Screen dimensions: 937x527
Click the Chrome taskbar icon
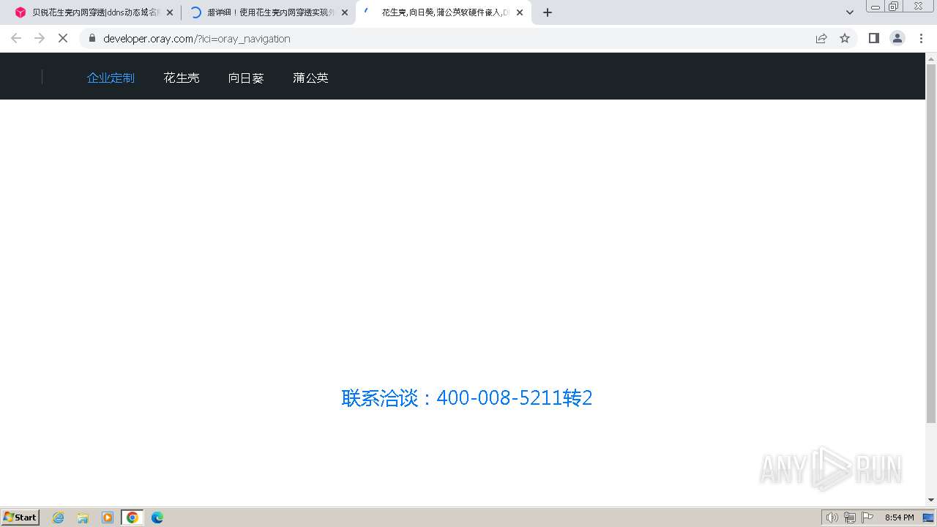pyautogui.click(x=132, y=517)
